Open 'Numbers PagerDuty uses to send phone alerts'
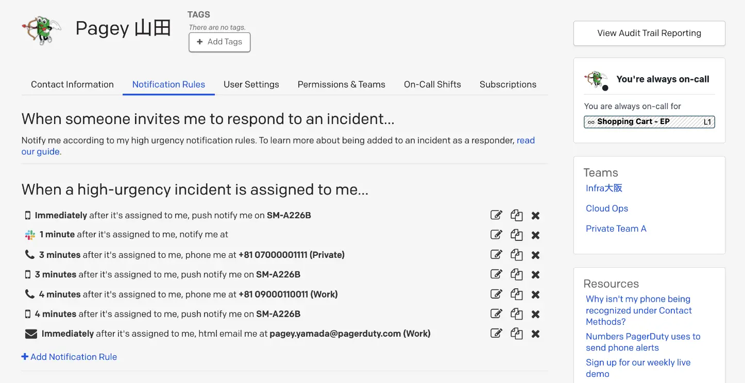Image resolution: width=745 pixels, height=383 pixels. click(643, 342)
